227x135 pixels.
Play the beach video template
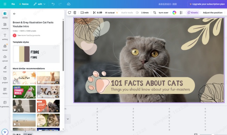[x=15, y=124]
